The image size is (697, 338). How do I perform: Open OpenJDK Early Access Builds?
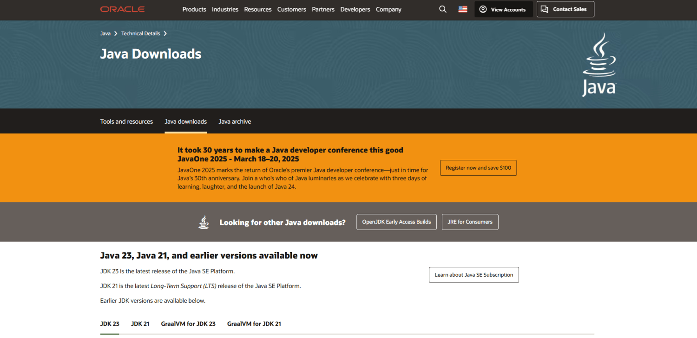[396, 222]
